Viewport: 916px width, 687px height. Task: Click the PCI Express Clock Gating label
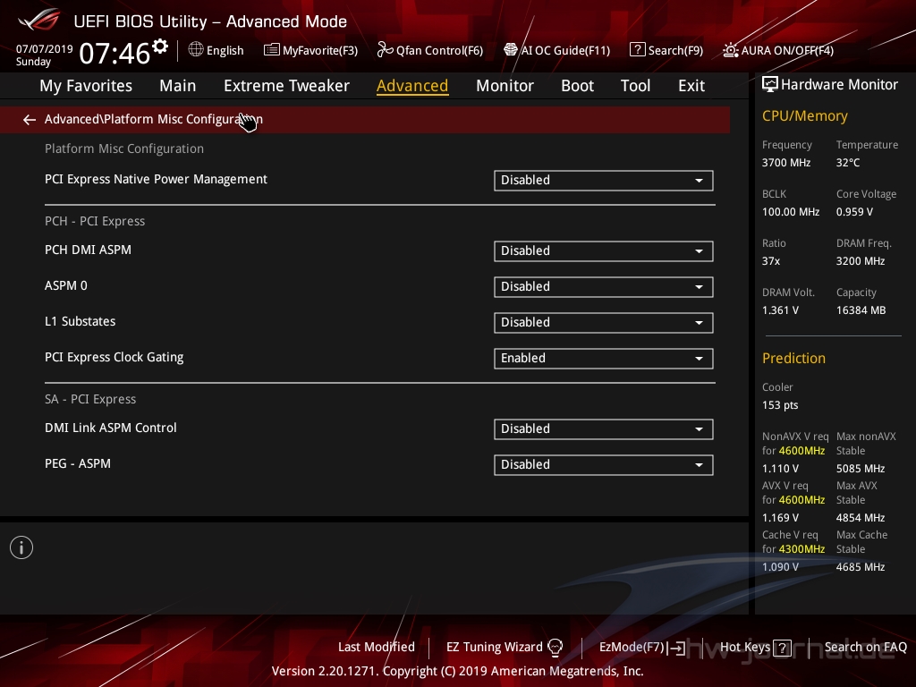(114, 357)
